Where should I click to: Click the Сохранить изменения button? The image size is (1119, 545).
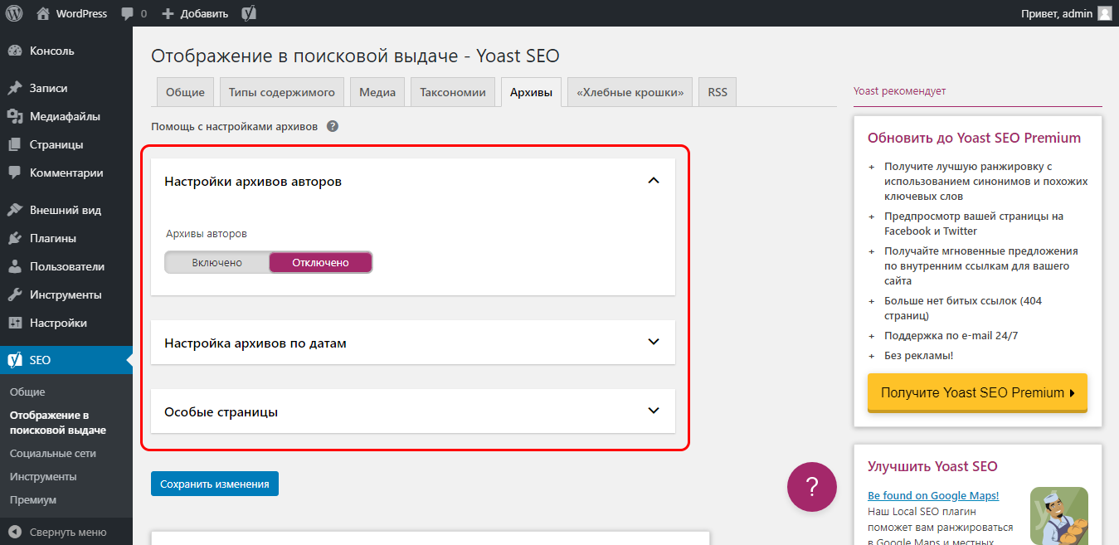214,483
